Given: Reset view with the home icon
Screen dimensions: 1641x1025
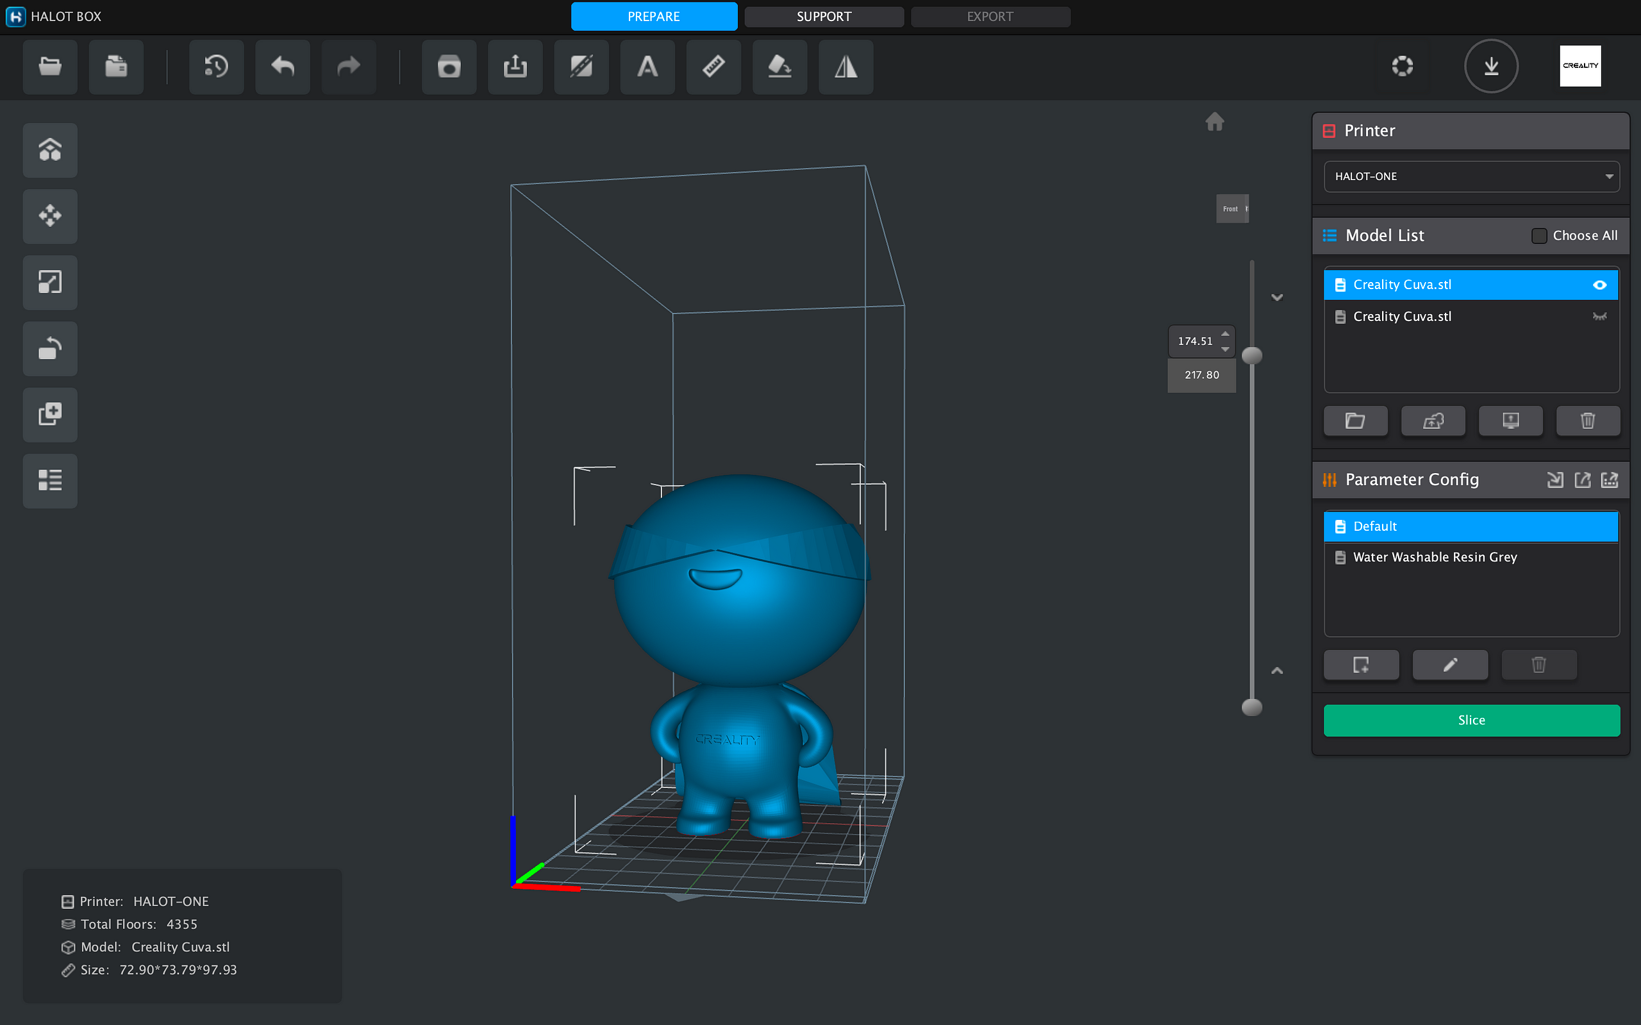Looking at the screenshot, I should tap(1215, 121).
